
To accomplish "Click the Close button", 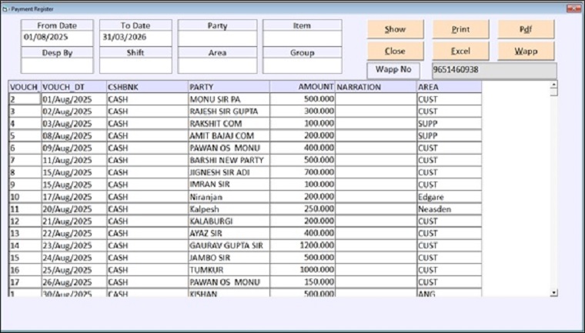I will pos(396,51).
